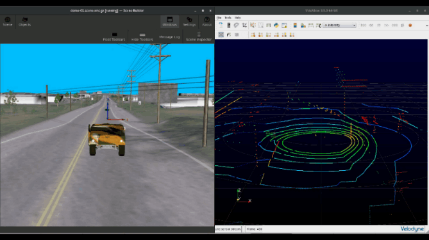Click the ruler measurement icon in VeloView

(x=237, y=26)
